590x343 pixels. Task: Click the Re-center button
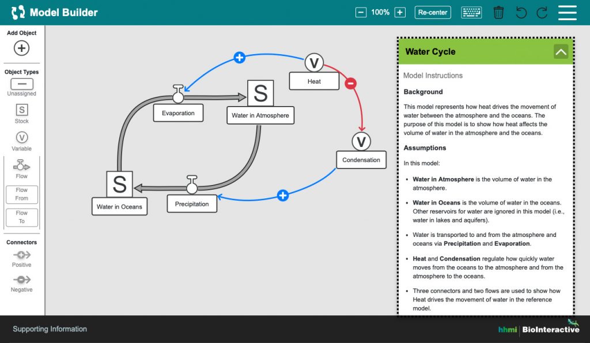click(433, 13)
